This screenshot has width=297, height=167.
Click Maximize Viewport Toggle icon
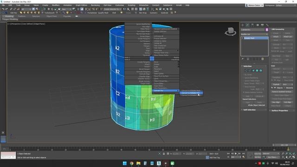point(294,157)
